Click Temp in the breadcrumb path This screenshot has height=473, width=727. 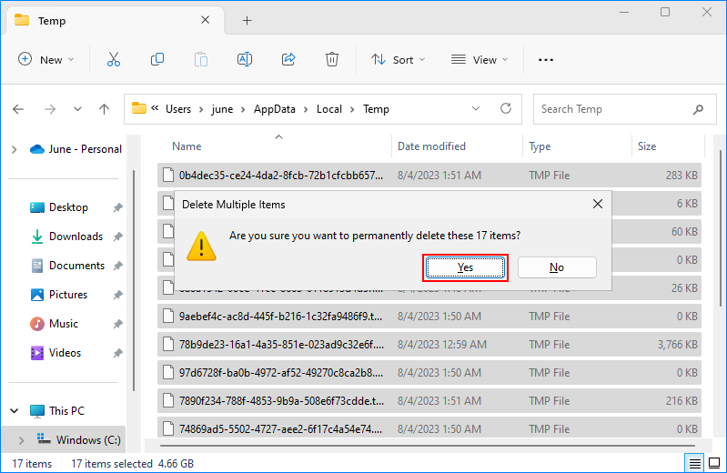[376, 109]
